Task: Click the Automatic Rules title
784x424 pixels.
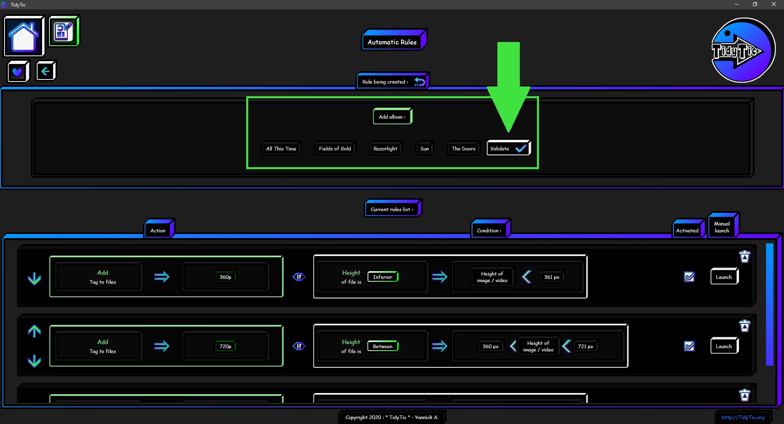Action: (x=394, y=40)
